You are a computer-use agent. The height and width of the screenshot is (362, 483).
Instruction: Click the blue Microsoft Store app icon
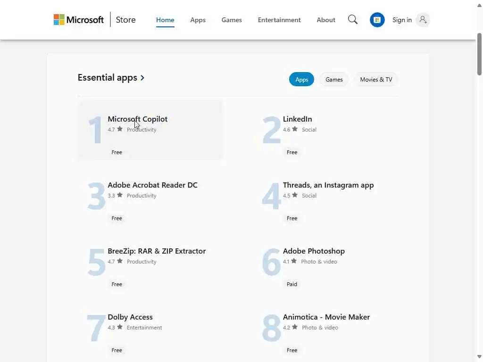click(x=377, y=20)
